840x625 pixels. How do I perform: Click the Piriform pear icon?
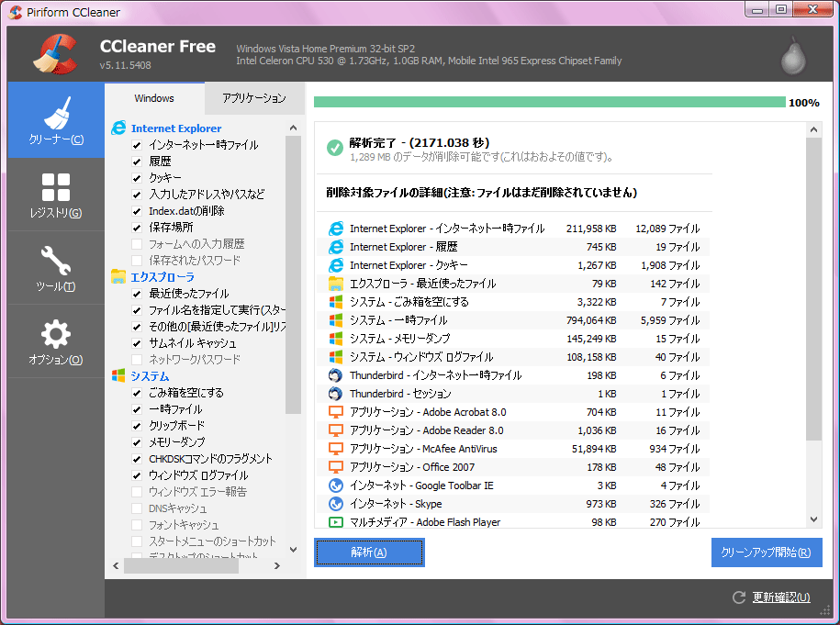793,55
